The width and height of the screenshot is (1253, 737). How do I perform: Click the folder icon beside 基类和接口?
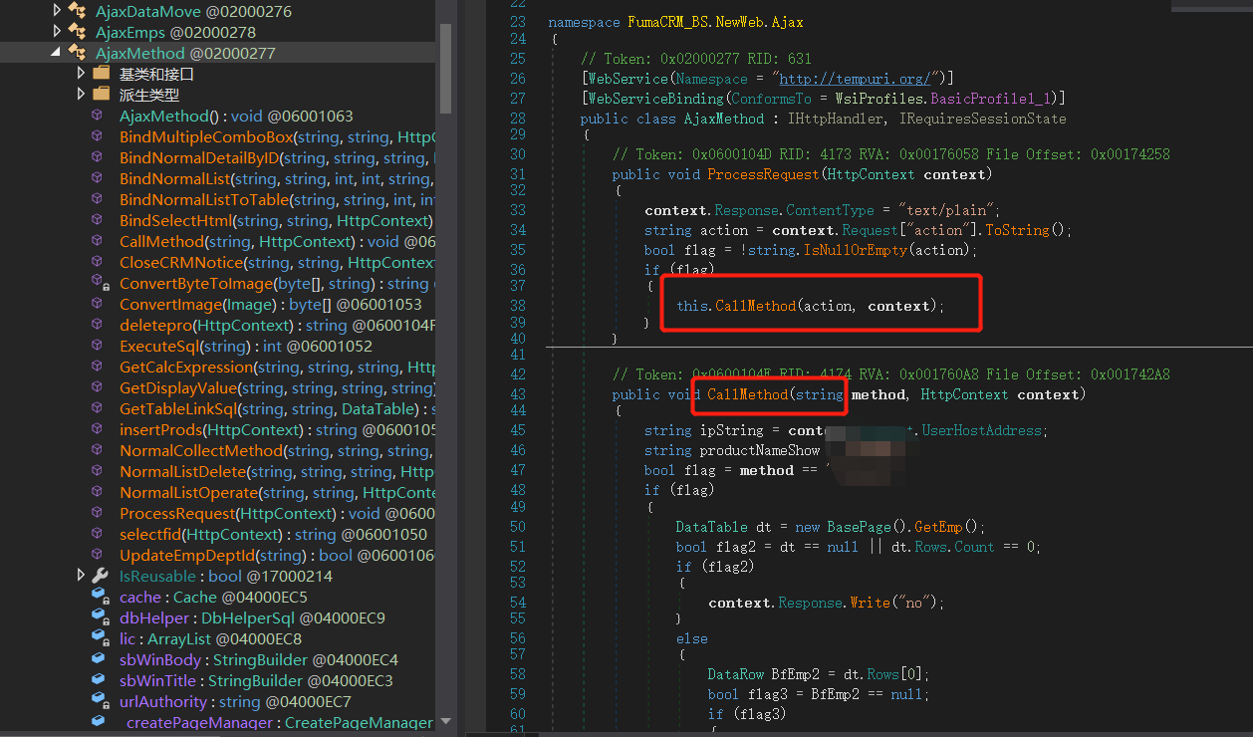101,74
